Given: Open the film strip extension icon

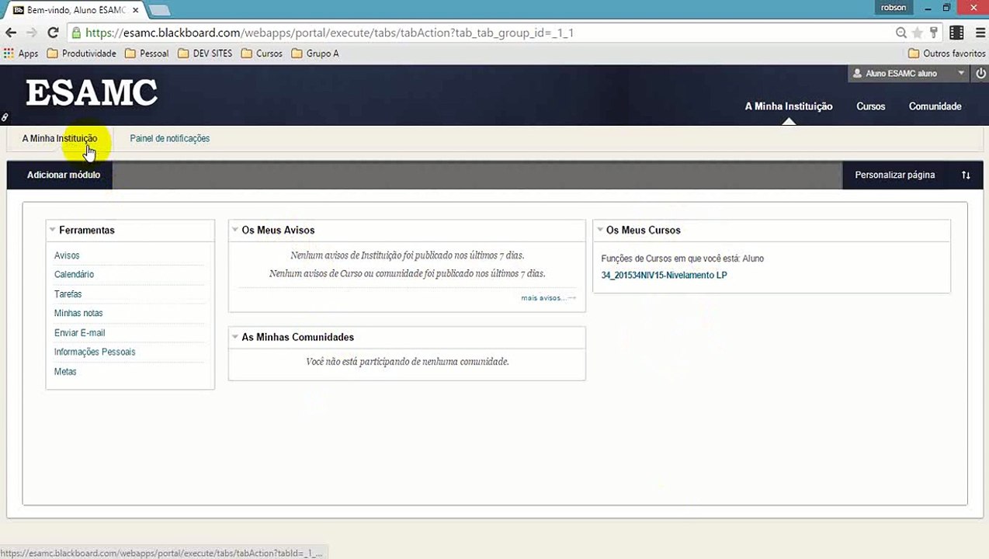Looking at the screenshot, I should (956, 33).
